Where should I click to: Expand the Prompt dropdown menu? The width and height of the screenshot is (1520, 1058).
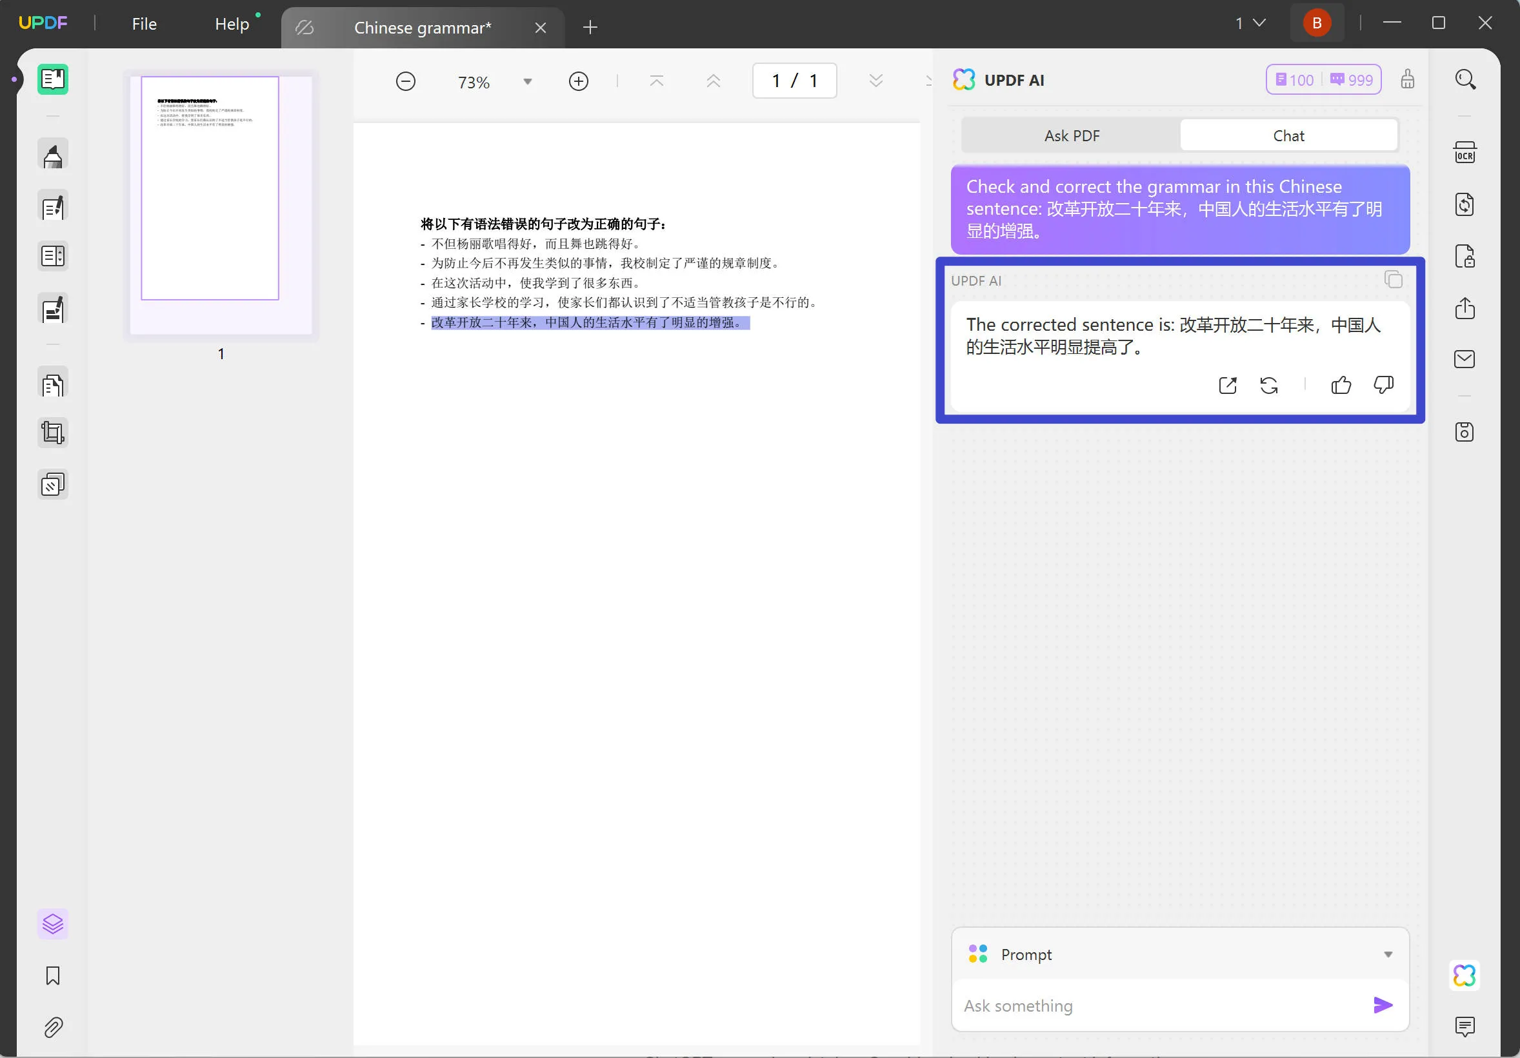pyautogui.click(x=1390, y=953)
